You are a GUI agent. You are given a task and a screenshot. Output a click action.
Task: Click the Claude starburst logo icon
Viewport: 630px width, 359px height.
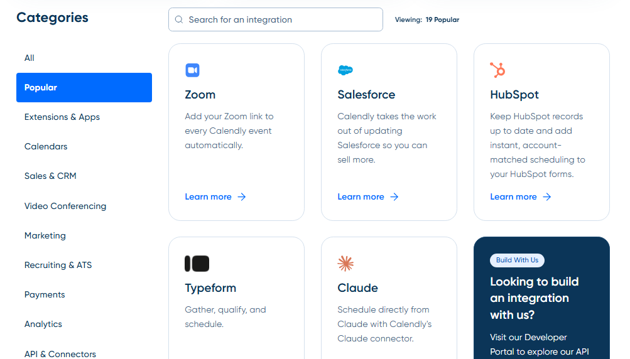pyautogui.click(x=345, y=264)
